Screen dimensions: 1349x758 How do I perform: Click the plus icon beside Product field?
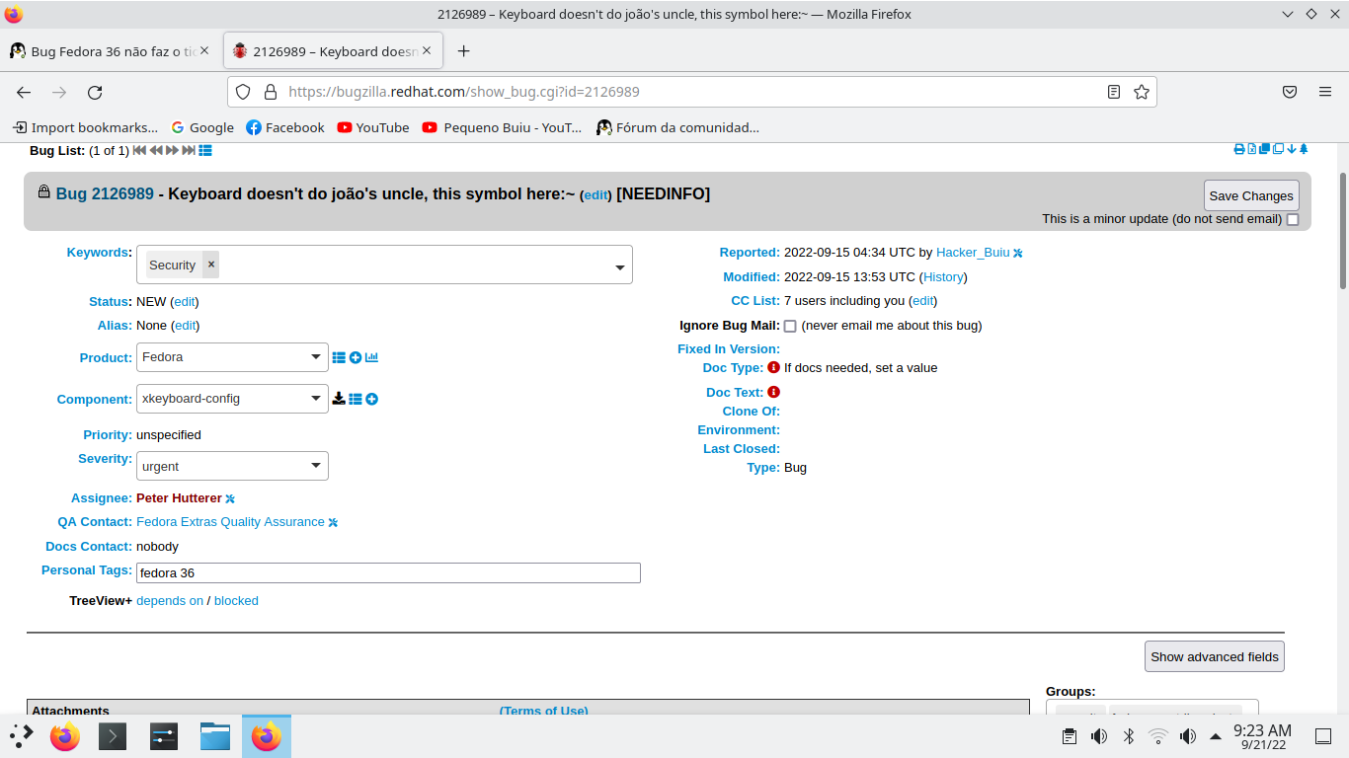[x=356, y=357]
